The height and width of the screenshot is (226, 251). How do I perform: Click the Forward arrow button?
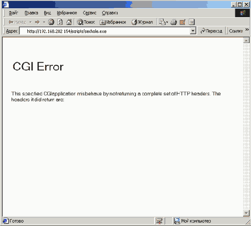click(37, 22)
